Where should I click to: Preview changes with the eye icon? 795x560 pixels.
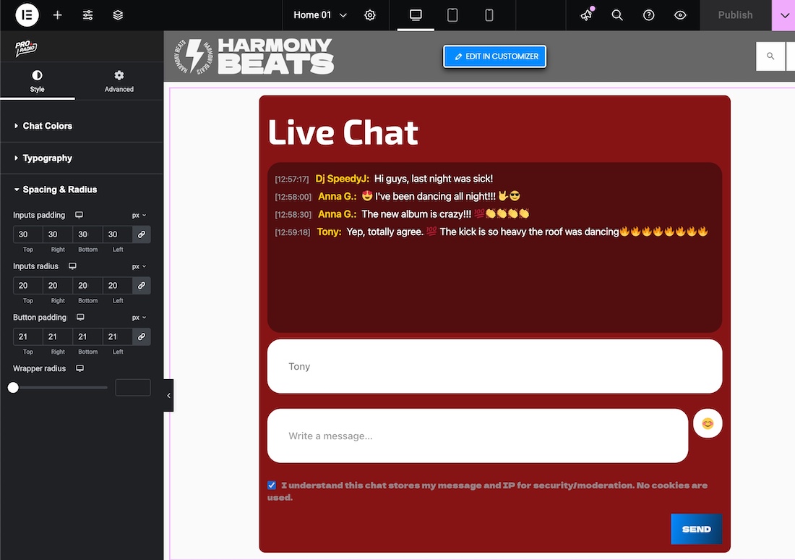[x=680, y=15]
